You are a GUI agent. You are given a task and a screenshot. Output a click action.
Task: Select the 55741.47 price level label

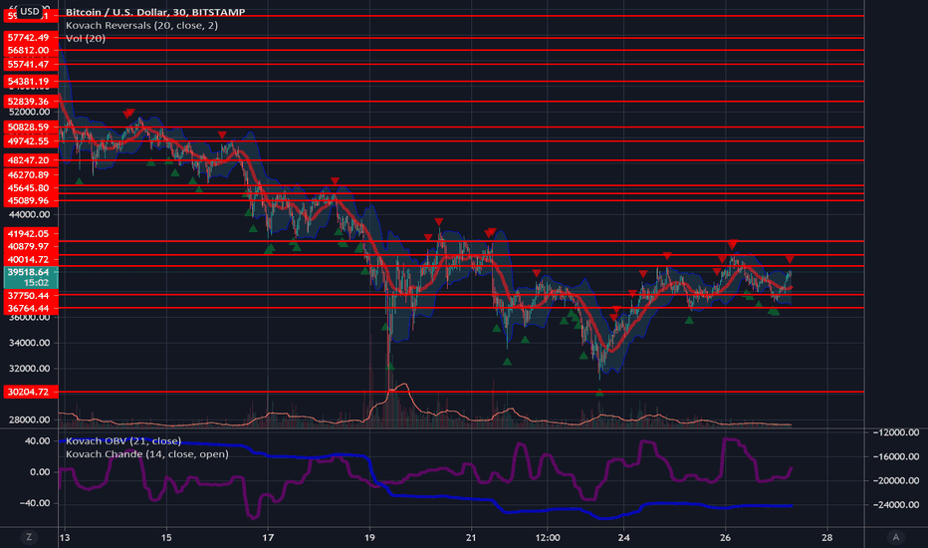[31, 64]
